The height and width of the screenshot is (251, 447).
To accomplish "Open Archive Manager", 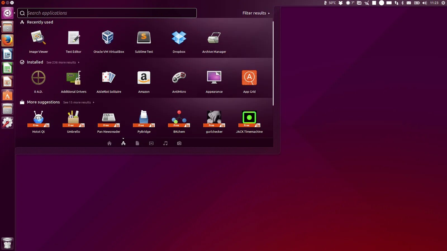I will pyautogui.click(x=214, y=38).
